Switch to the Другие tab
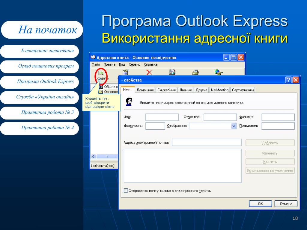This screenshot has width=307, height=230. pyautogui.click(x=201, y=90)
